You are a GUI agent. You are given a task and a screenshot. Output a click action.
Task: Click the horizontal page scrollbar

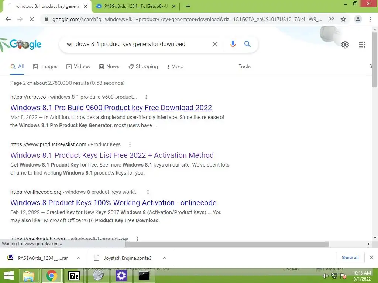point(227,244)
